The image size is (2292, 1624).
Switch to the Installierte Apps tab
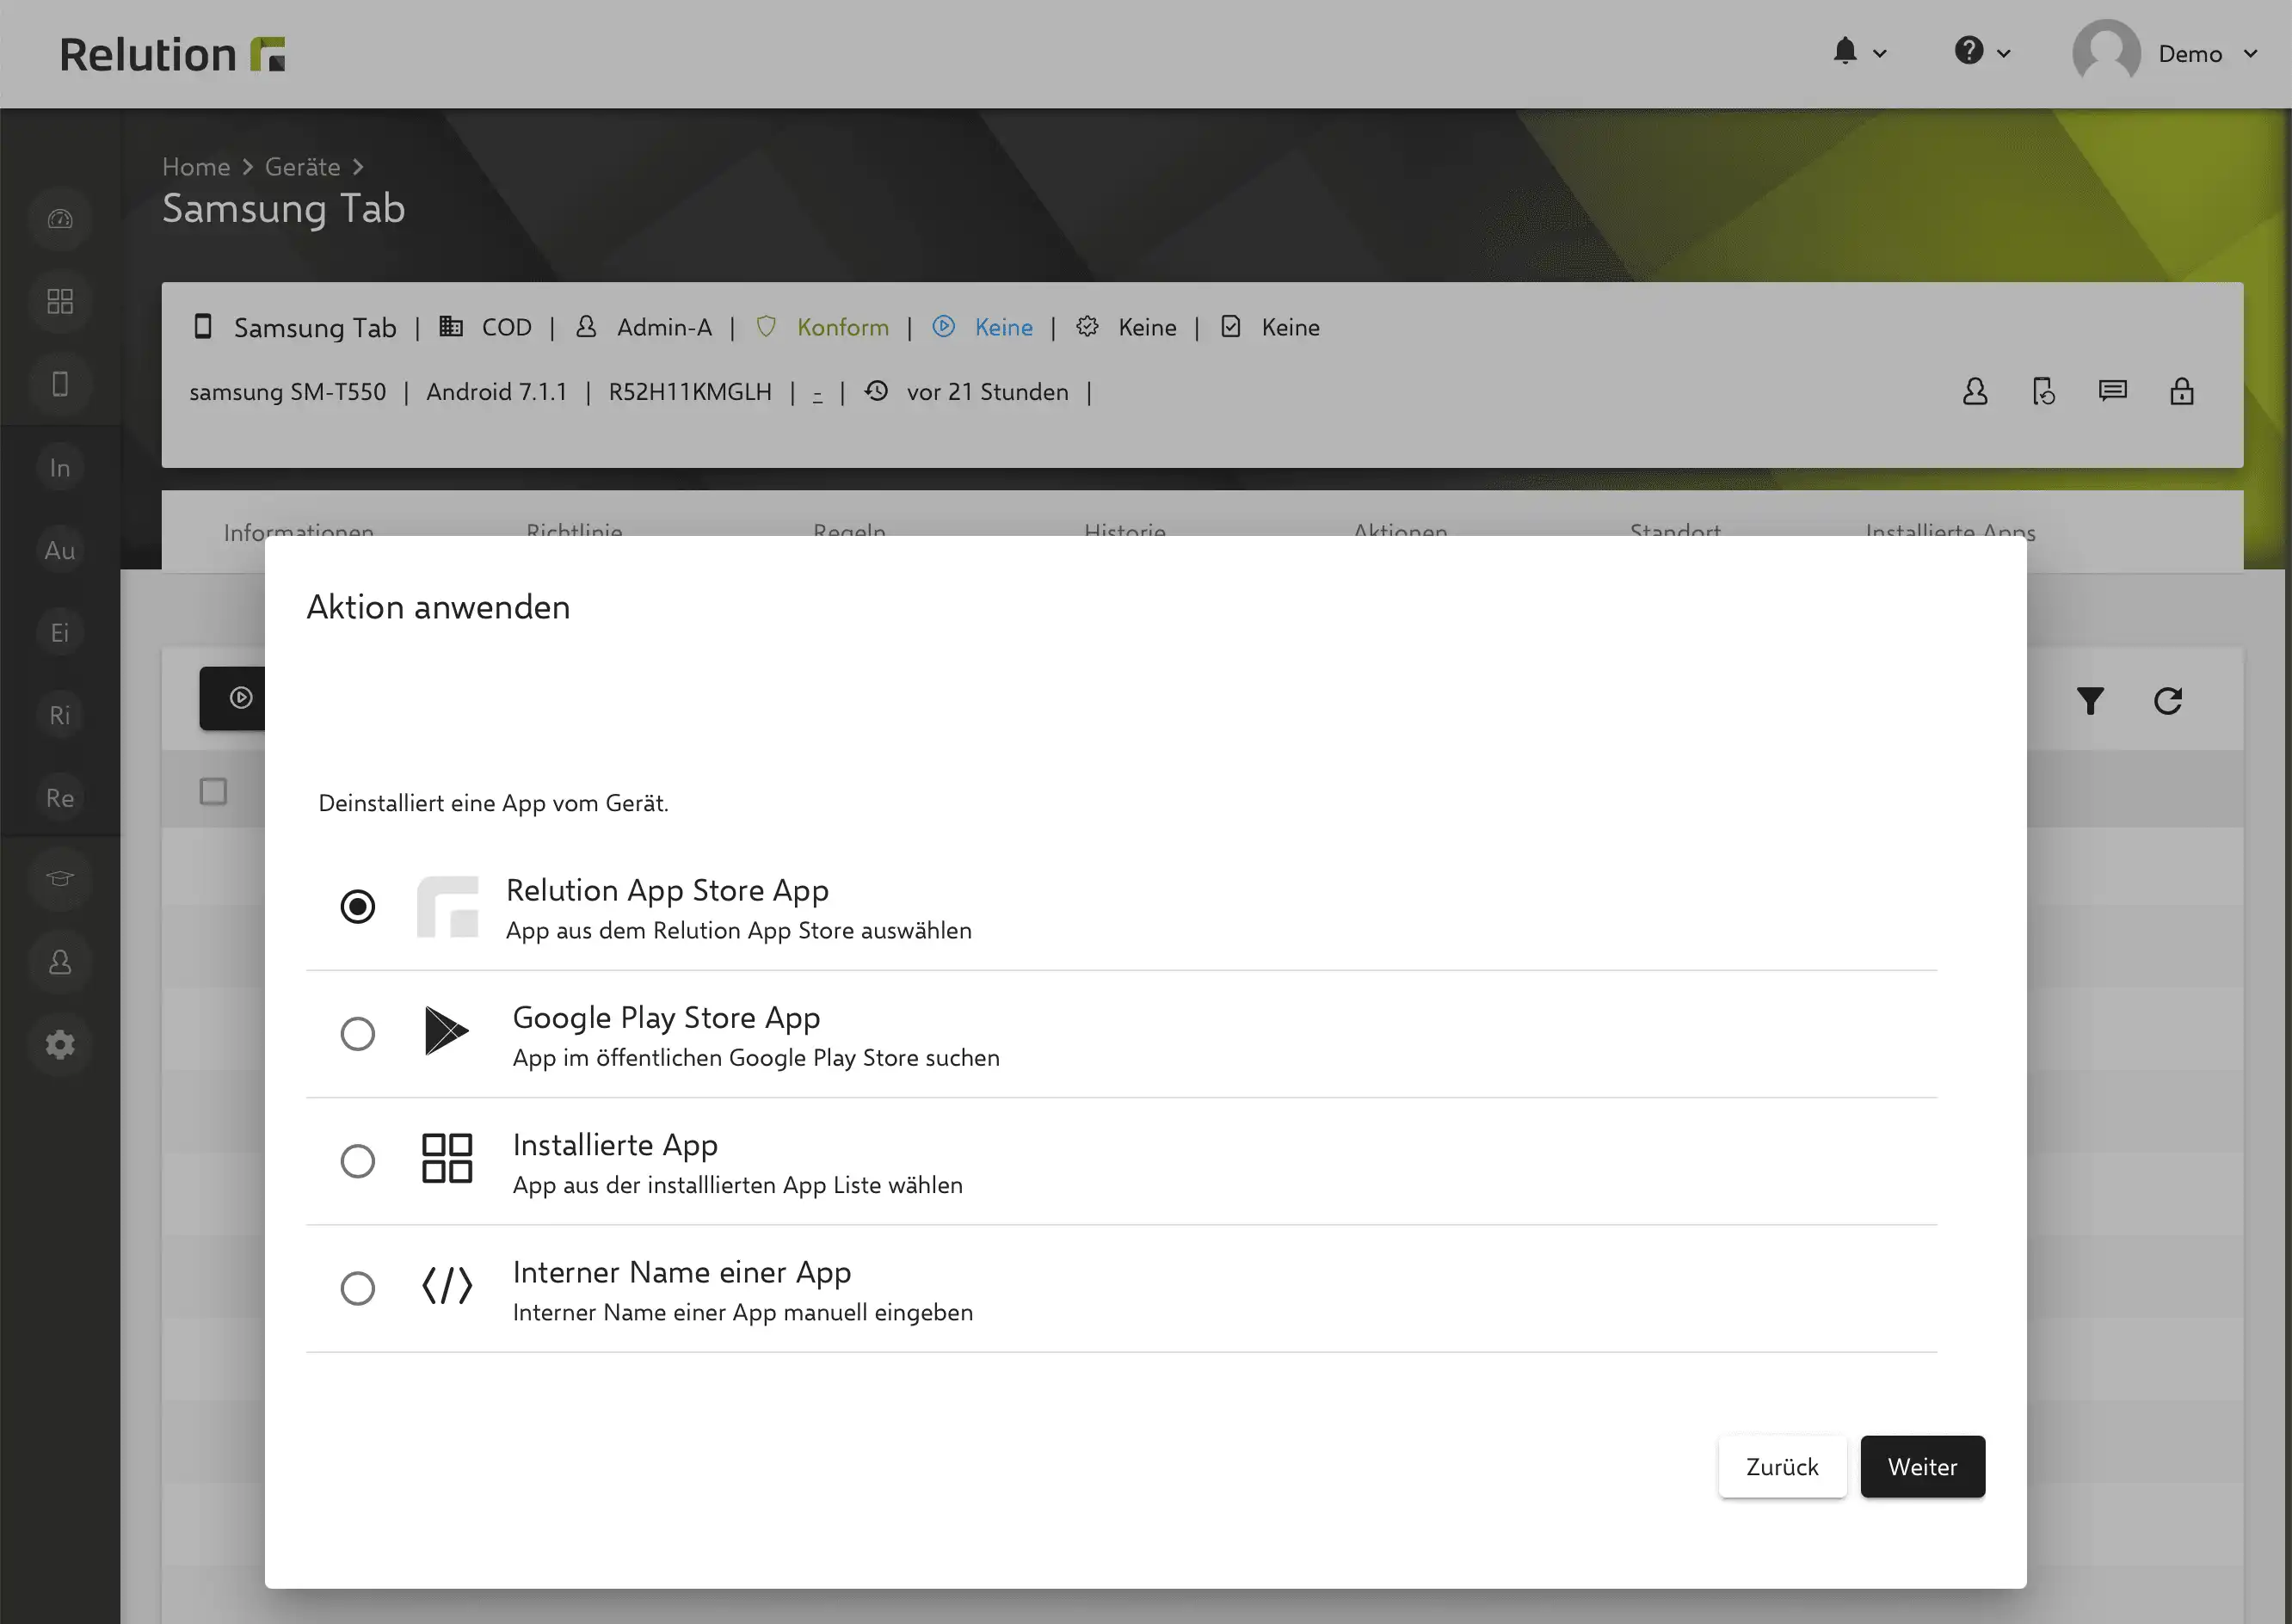click(x=1950, y=530)
